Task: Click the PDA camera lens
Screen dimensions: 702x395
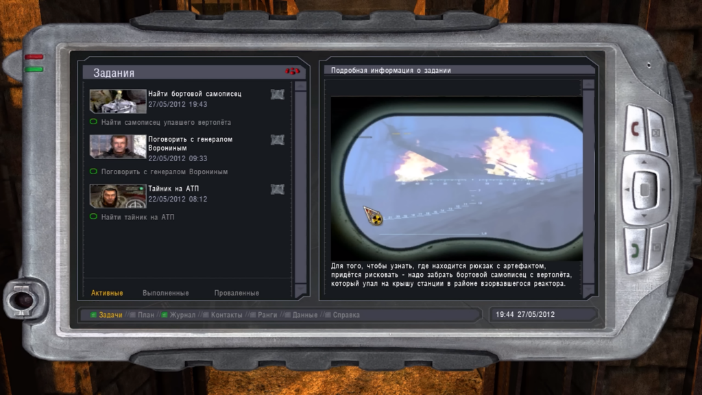Action: pyautogui.click(x=23, y=300)
